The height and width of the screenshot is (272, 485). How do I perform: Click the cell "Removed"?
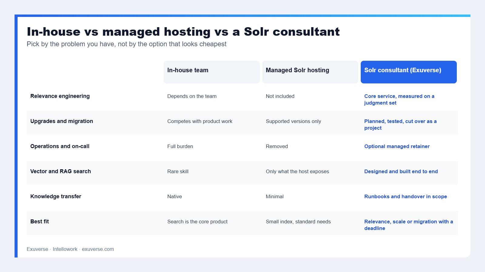(x=277, y=146)
